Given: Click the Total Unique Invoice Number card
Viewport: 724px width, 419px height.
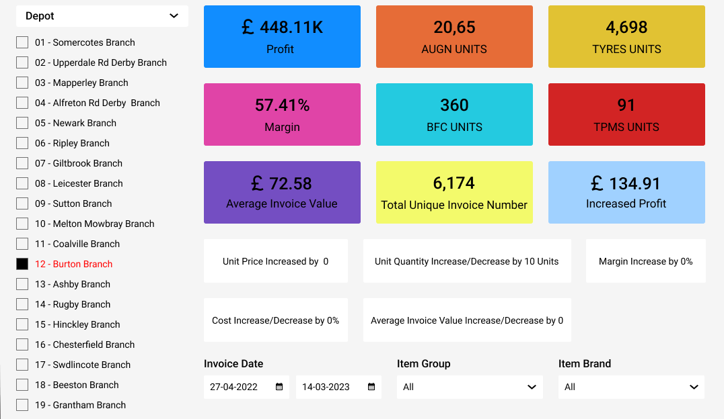Looking at the screenshot, I should click(x=454, y=192).
